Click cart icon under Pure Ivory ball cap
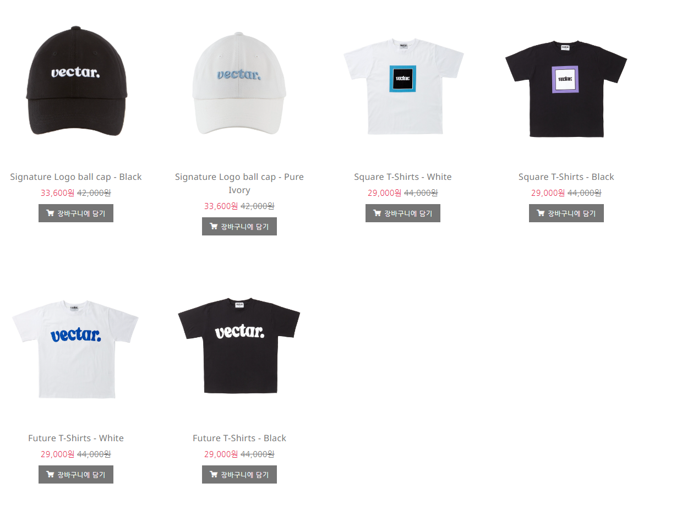 tap(214, 227)
